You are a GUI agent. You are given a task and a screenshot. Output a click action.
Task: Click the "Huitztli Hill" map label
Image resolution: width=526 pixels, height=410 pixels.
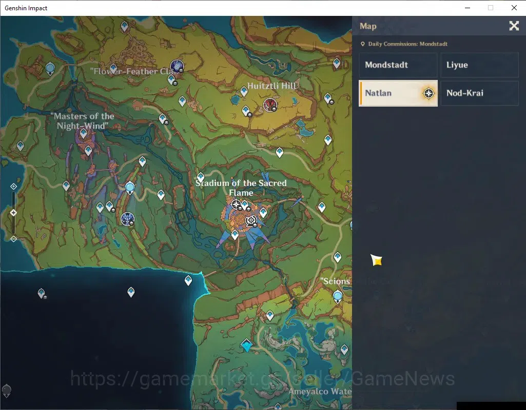(272, 86)
